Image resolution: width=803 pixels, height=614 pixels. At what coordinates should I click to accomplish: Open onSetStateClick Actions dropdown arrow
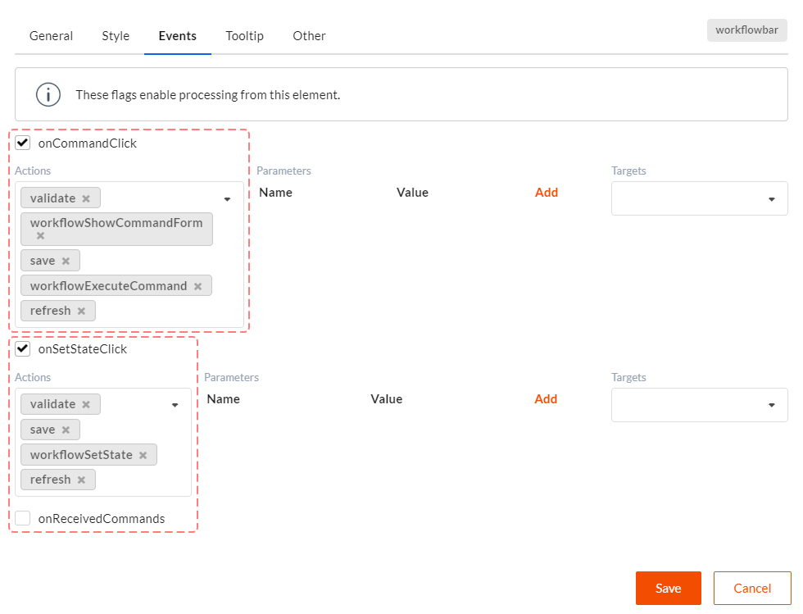pos(175,405)
